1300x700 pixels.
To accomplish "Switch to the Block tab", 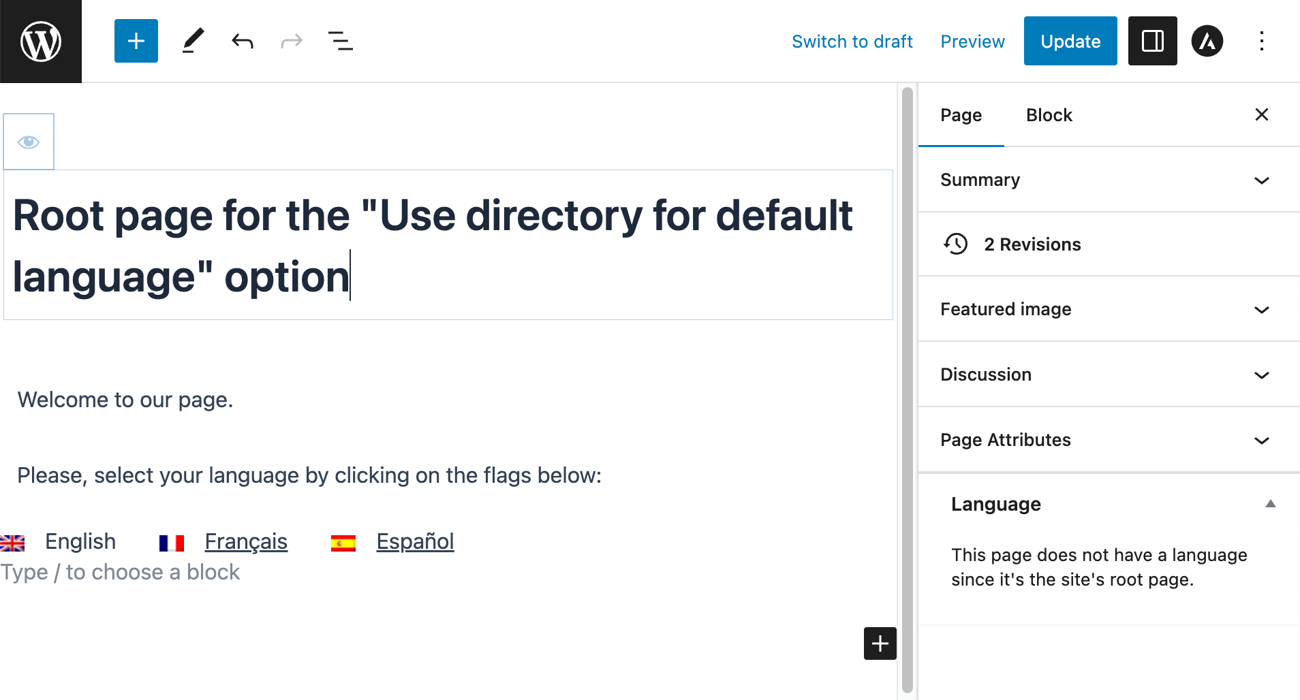I will 1049,115.
